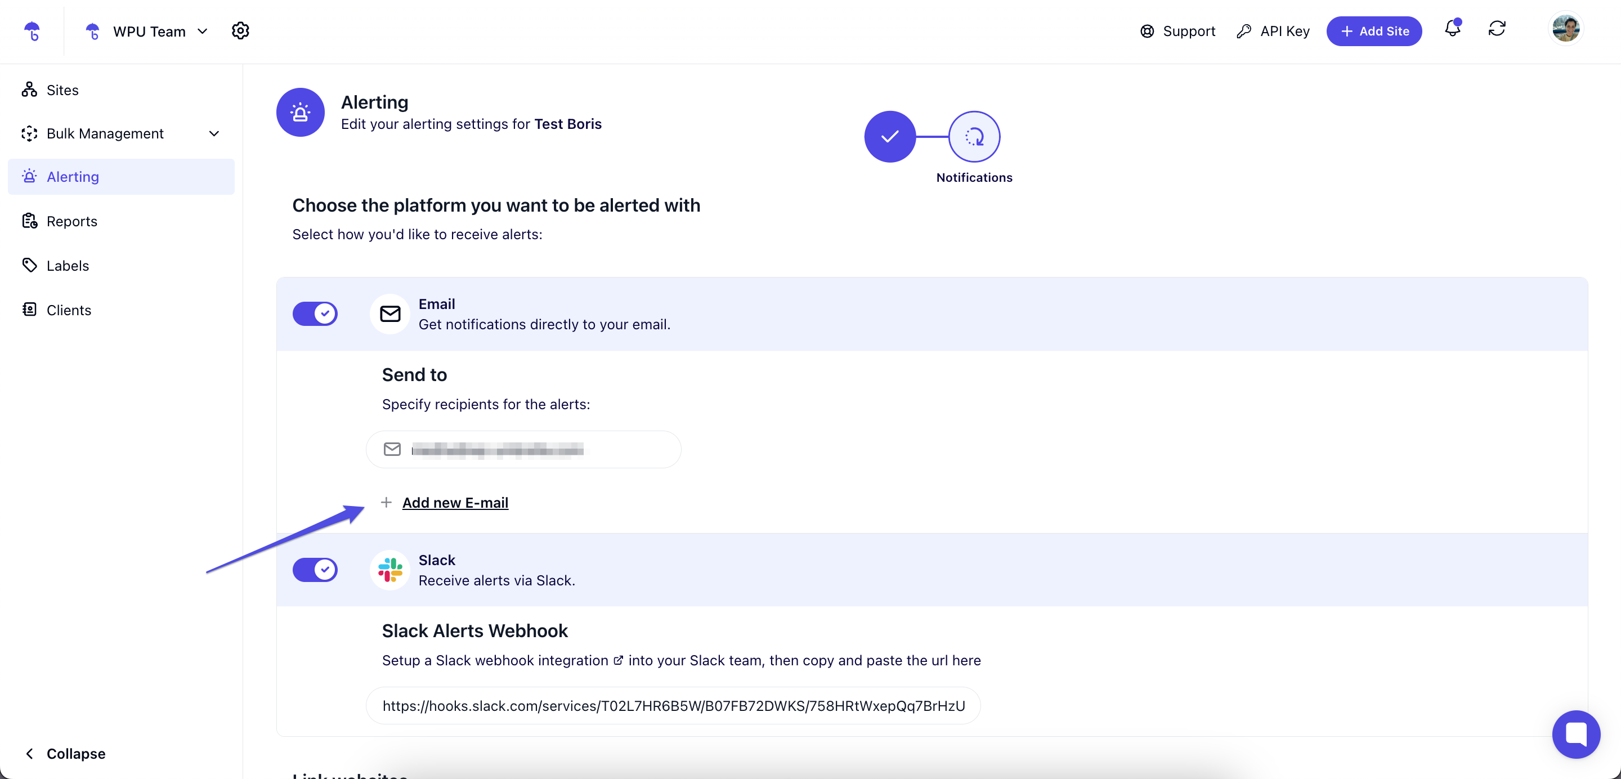Collapse the sidebar
1621x779 pixels.
(x=64, y=753)
